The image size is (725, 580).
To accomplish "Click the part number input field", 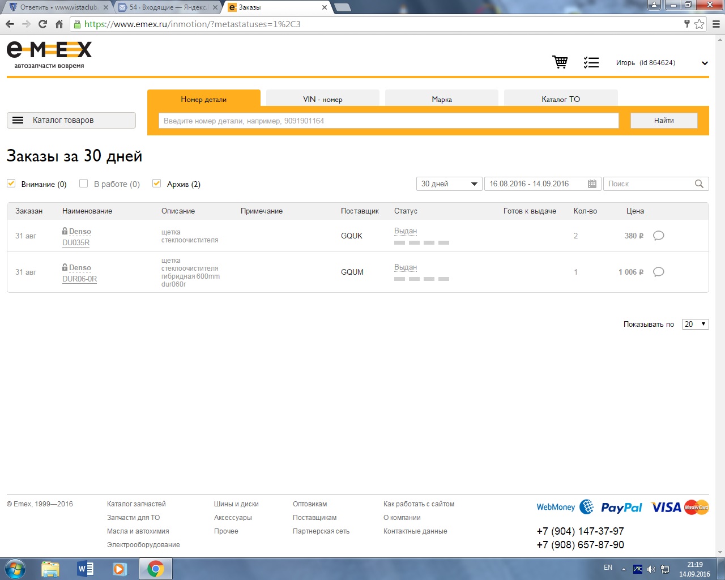I will click(x=388, y=121).
